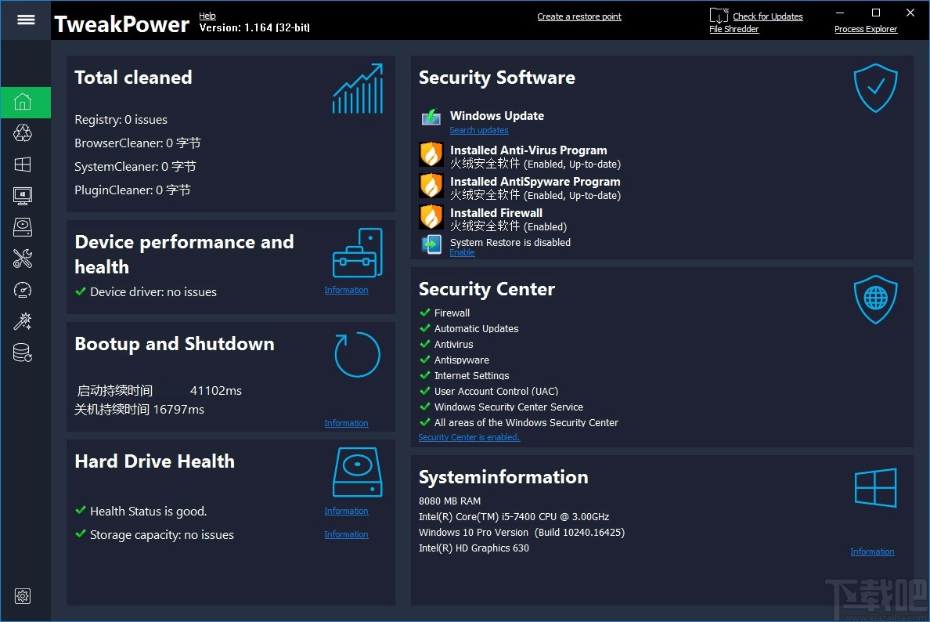Click 'Security Center is enabled.' link
Viewport: 930px width, 622px height.
pos(469,437)
